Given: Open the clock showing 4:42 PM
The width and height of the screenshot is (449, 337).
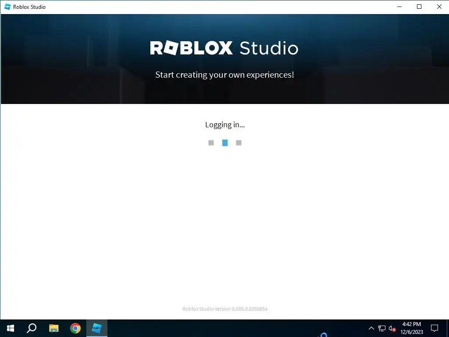Looking at the screenshot, I should (x=411, y=328).
